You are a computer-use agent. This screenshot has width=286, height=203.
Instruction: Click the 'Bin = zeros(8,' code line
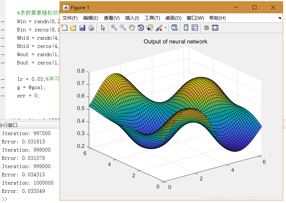(38, 30)
